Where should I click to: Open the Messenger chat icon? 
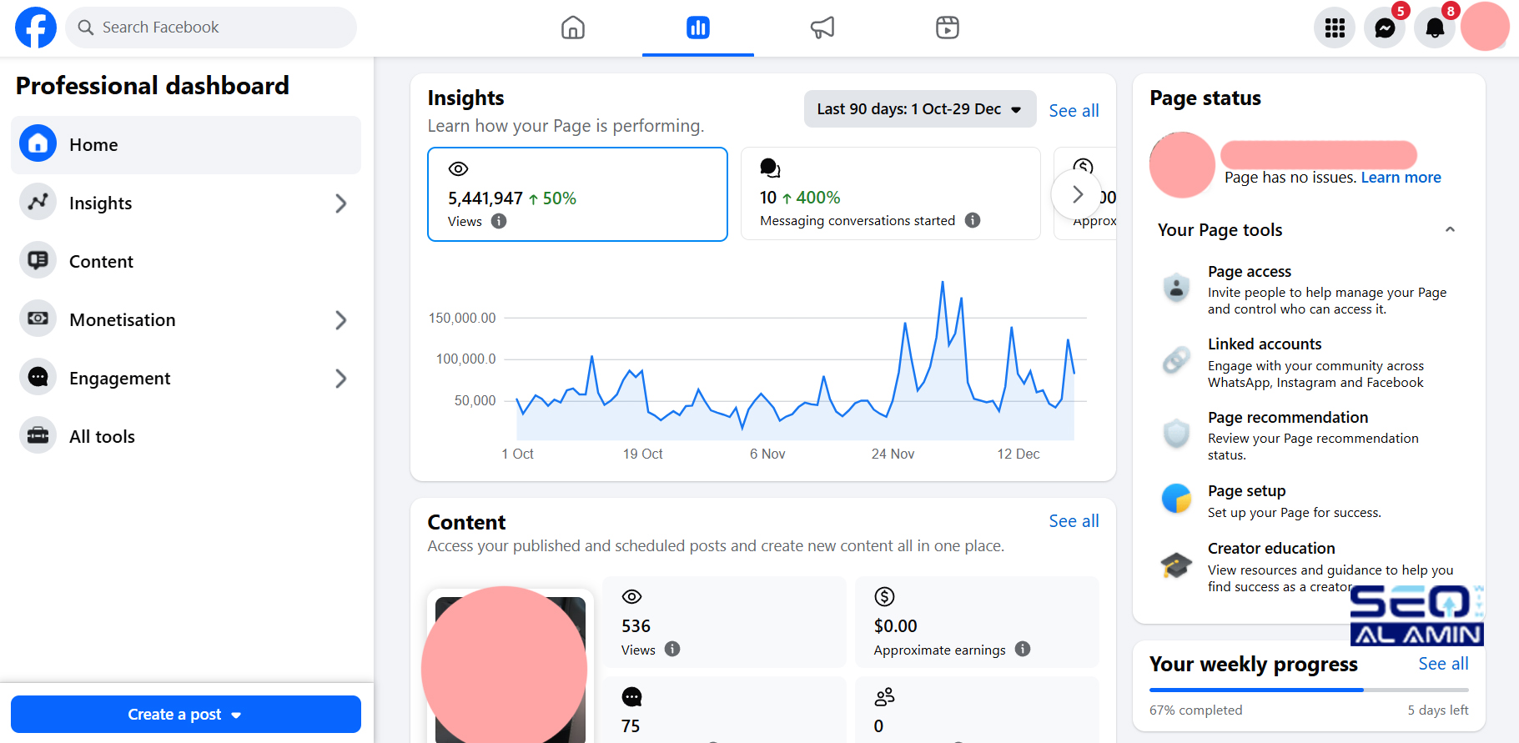[1385, 28]
